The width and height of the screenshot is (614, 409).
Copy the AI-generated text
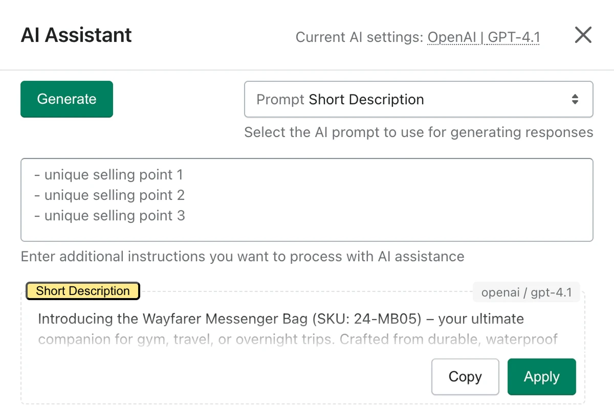[465, 377]
